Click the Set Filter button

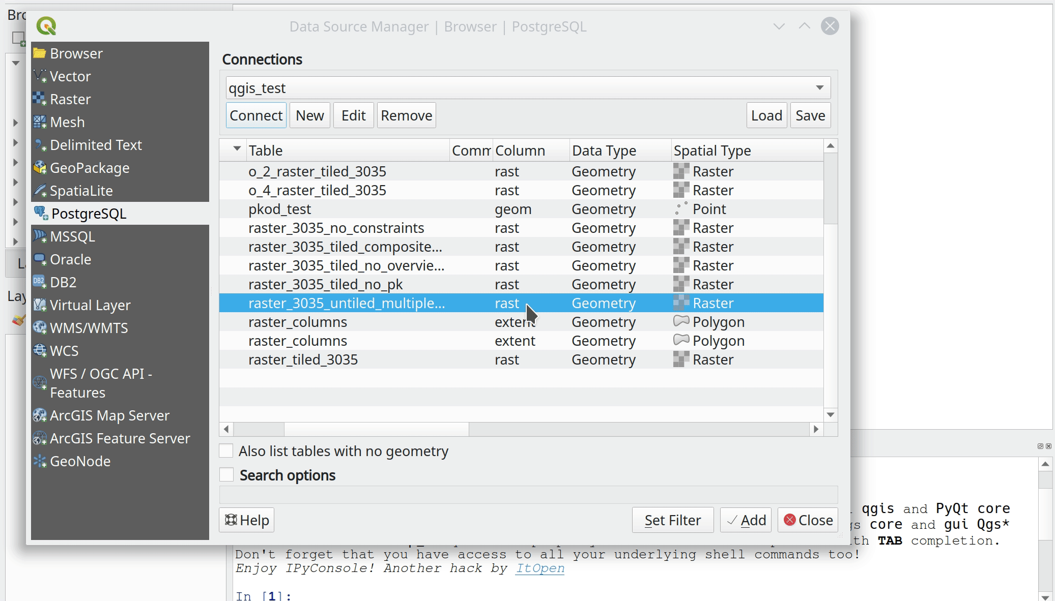point(672,520)
